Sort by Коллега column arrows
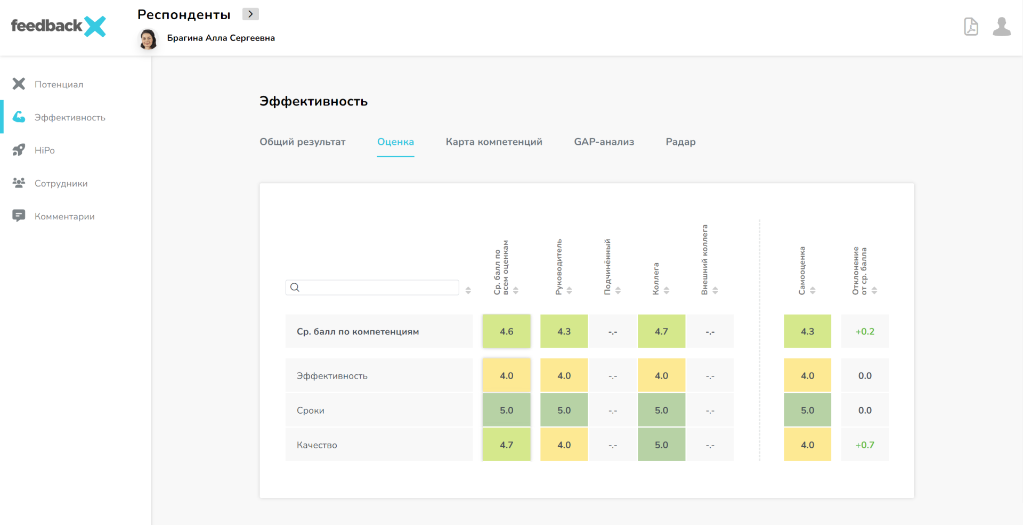This screenshot has width=1023, height=525. click(x=667, y=290)
